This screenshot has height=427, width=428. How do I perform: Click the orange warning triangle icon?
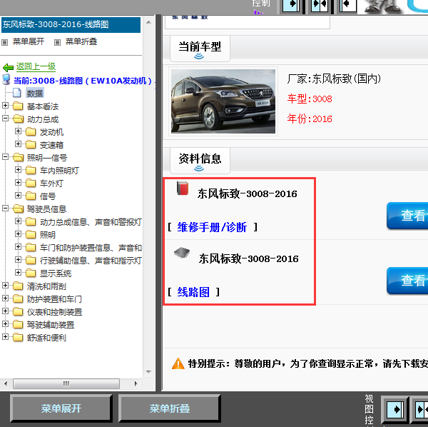(178, 363)
